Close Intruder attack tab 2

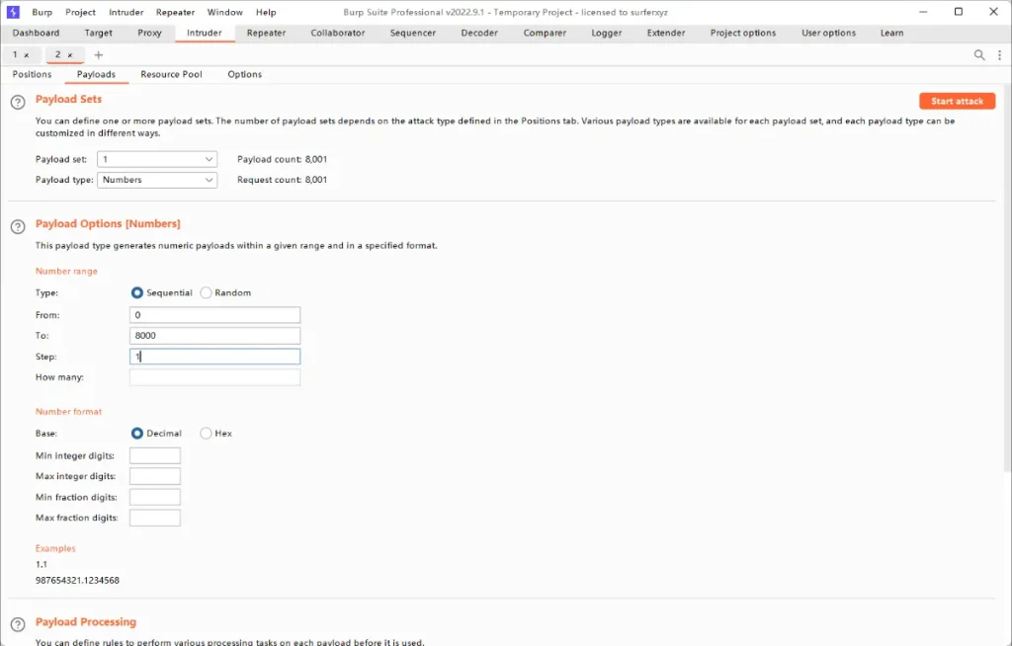click(70, 55)
